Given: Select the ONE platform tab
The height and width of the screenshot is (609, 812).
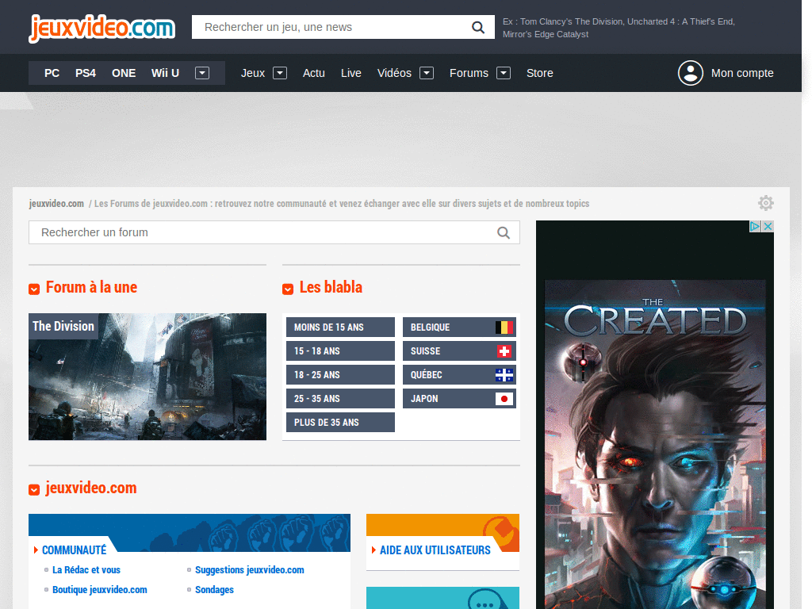Looking at the screenshot, I should pos(124,73).
